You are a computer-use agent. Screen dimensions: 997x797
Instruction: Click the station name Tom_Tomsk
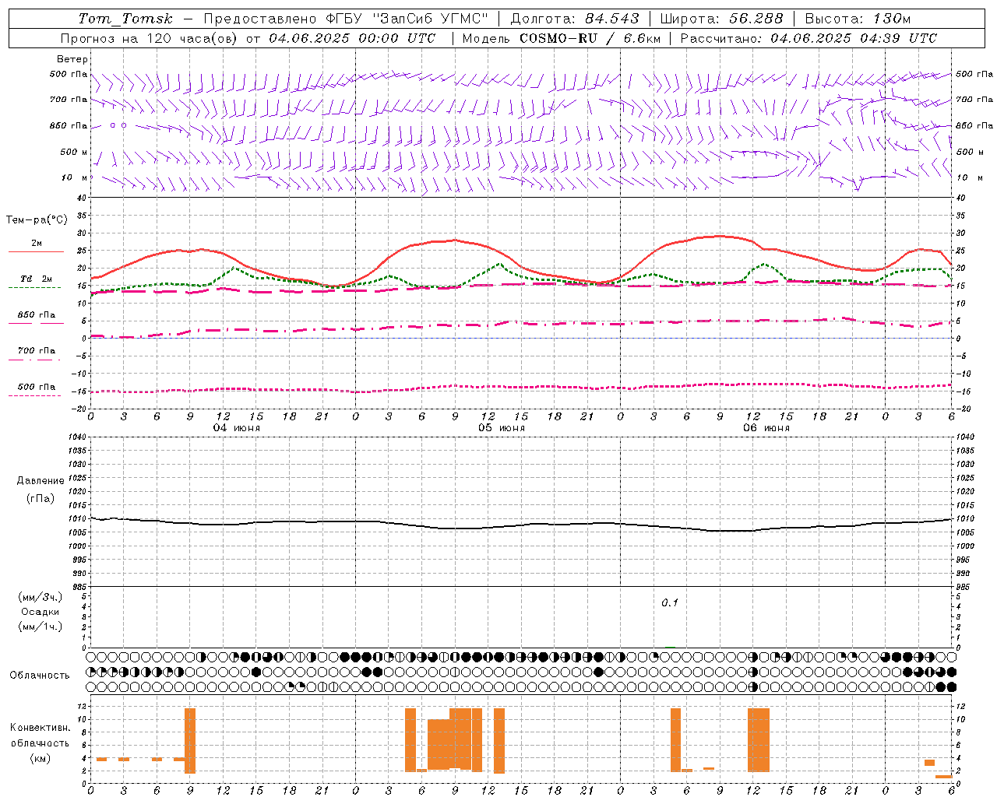(x=125, y=19)
